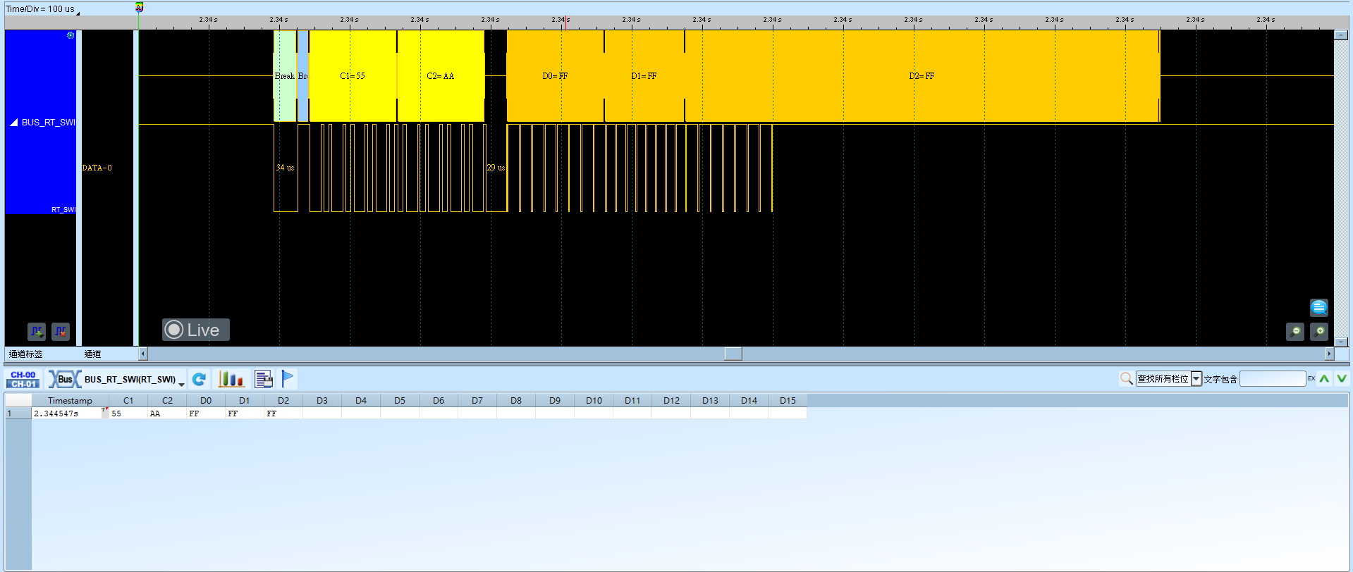Click the Bus decode icon

pos(64,379)
